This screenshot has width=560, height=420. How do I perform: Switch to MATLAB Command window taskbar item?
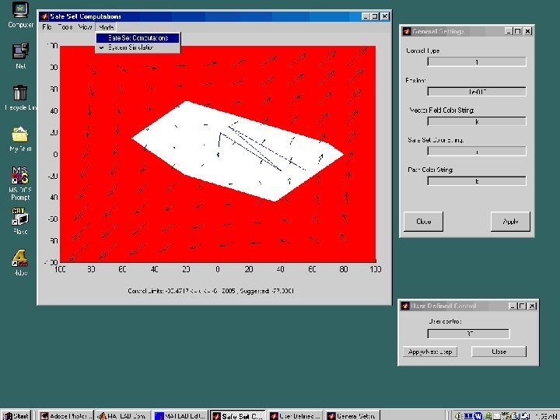[x=123, y=415]
